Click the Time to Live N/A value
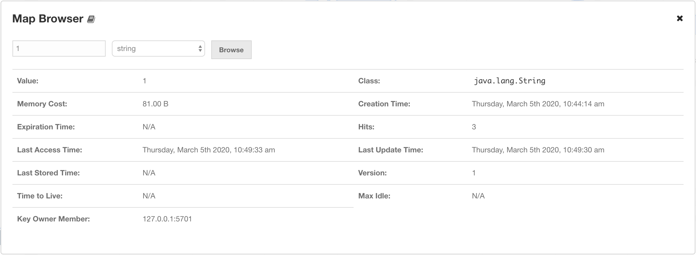Image resolution: width=696 pixels, height=255 pixels. [x=149, y=196]
